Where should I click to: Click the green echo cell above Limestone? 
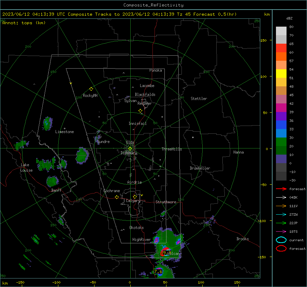click(47, 124)
